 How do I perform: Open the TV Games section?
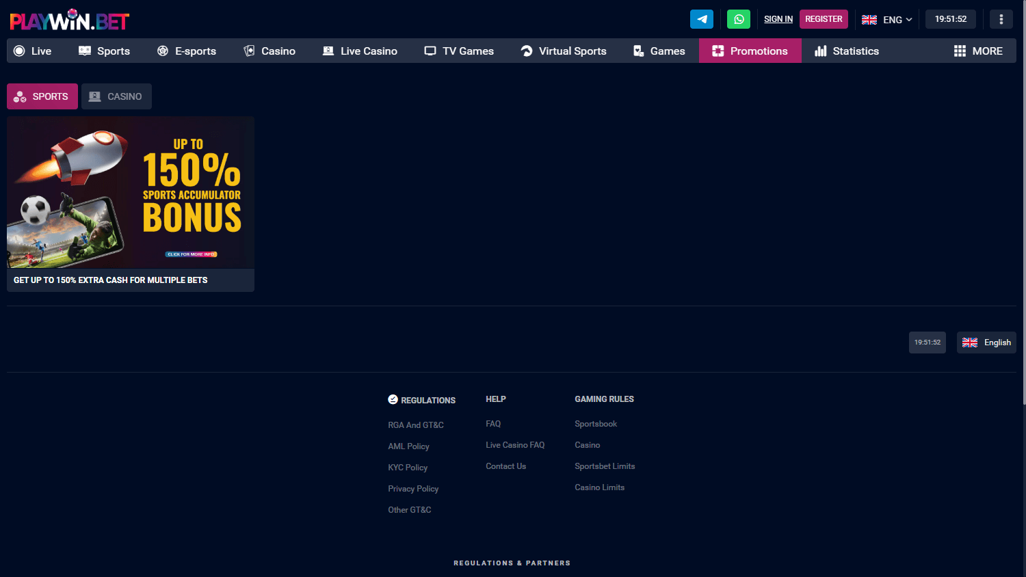coord(458,51)
